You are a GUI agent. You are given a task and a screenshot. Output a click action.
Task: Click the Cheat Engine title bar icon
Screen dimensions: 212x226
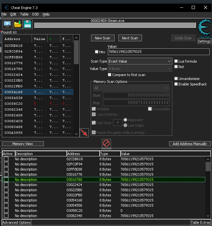click(7, 7)
